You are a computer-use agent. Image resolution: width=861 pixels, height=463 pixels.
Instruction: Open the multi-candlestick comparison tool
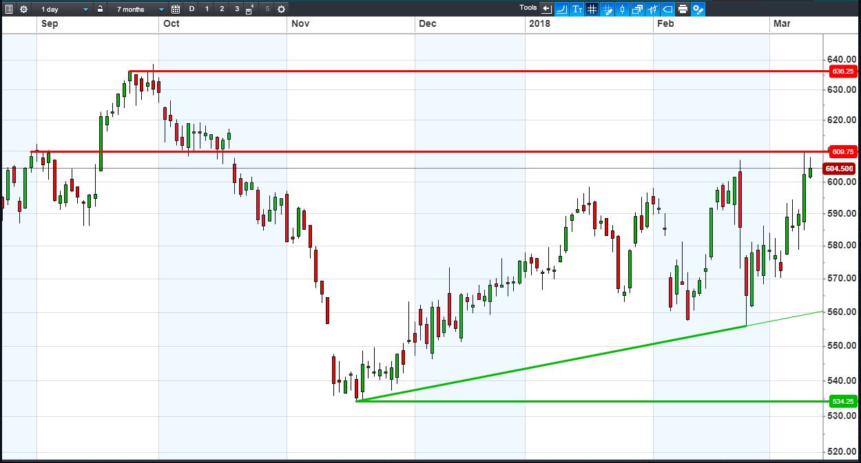coord(652,9)
